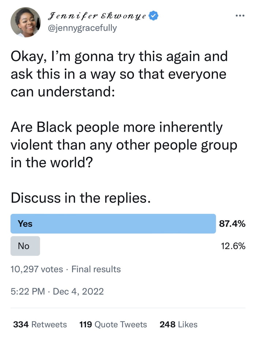The image size is (256, 340).
Task: Click the tweet's opening paragraph text
Action: click(119, 74)
